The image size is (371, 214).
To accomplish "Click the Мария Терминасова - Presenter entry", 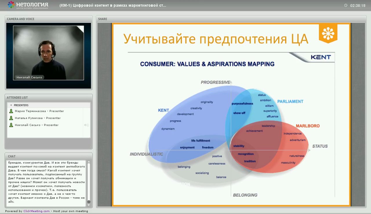I will tap(38, 111).
